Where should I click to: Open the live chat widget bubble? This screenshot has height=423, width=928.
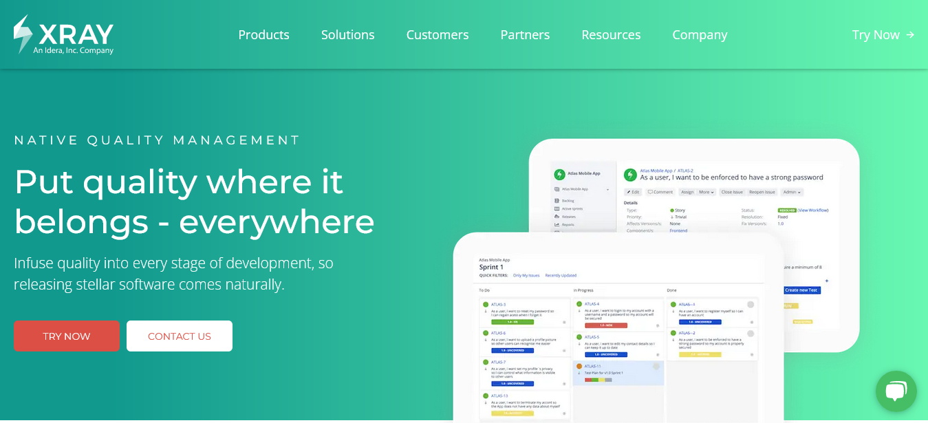click(x=896, y=391)
